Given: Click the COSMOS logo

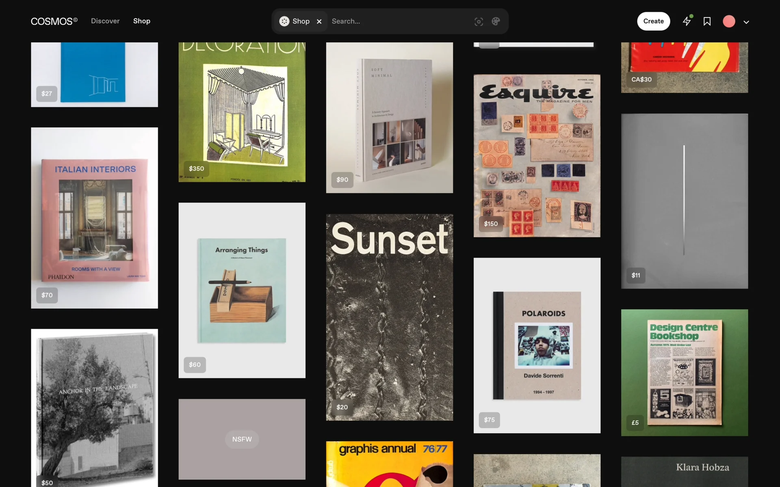Looking at the screenshot, I should (54, 21).
